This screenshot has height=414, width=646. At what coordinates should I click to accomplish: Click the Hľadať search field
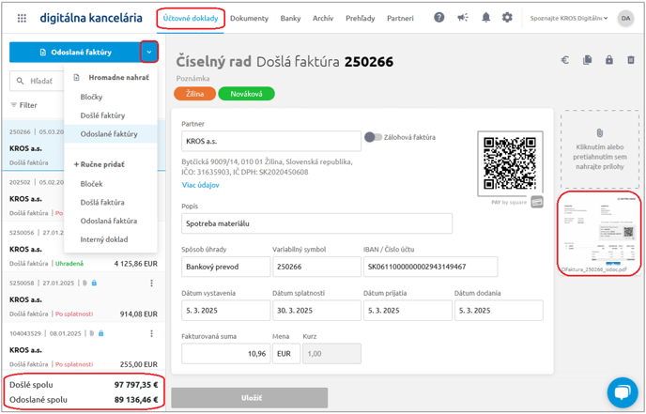37,81
